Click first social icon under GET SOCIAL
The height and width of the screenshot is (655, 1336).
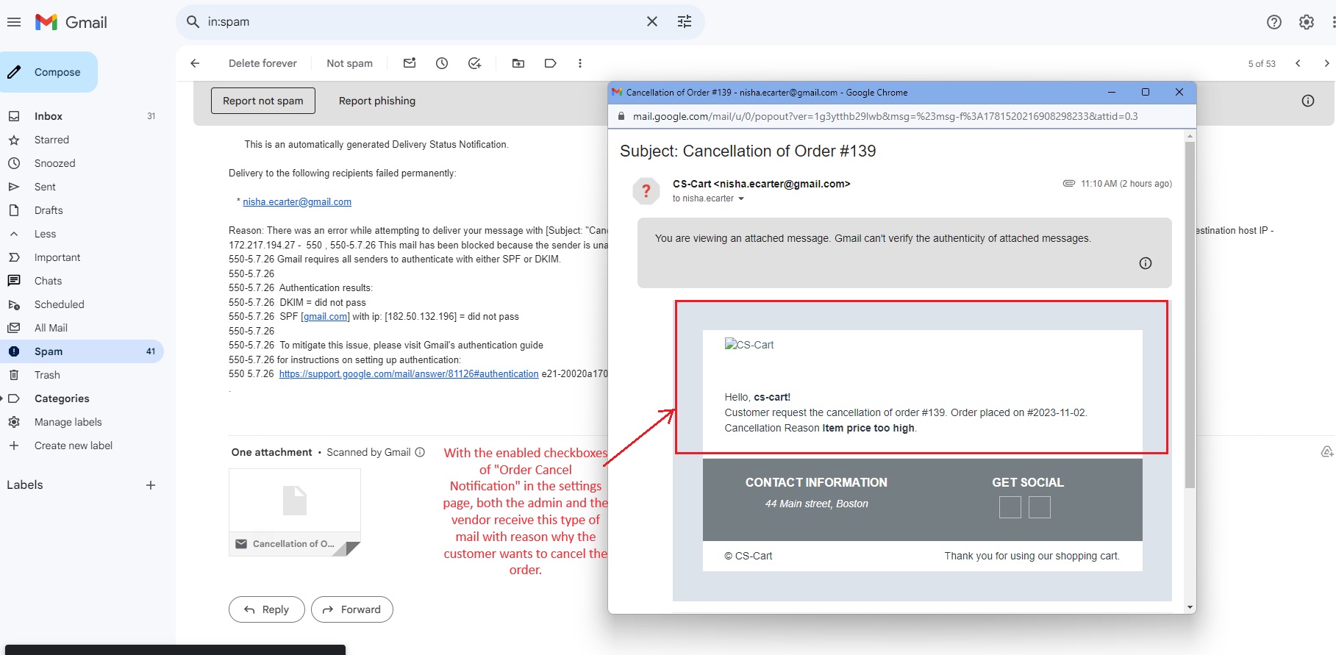[x=1010, y=507]
